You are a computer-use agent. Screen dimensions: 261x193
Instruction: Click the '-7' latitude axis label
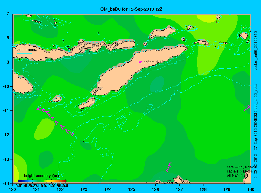(x=7, y=14)
